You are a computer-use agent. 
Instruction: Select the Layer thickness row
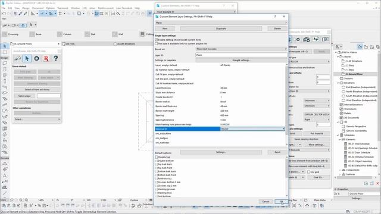click(220, 88)
